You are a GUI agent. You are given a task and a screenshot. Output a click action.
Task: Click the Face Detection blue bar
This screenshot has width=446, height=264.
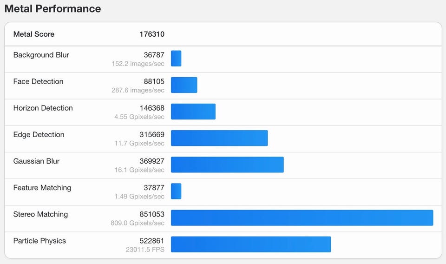tap(184, 85)
